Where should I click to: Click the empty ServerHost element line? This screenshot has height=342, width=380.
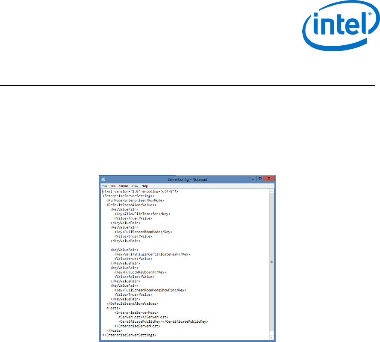coord(143,317)
